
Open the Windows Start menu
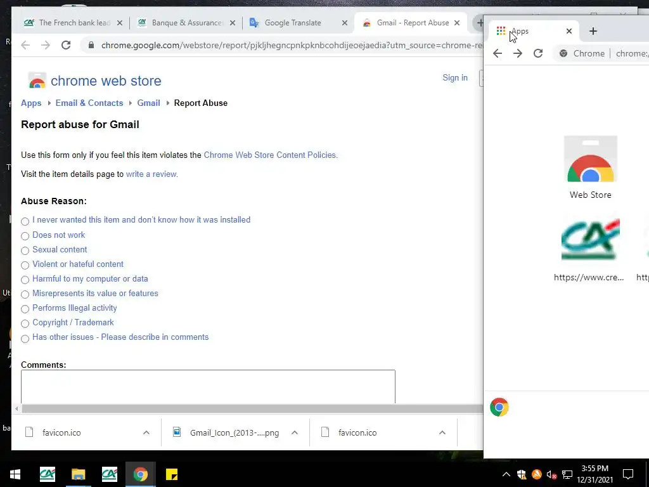(15, 474)
